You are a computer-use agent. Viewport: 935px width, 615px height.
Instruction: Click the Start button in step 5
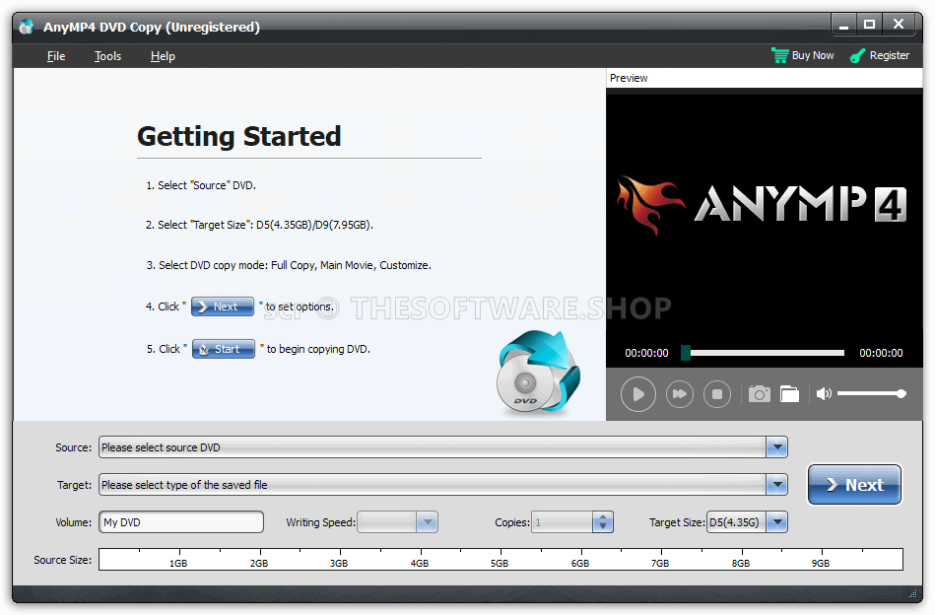coord(224,348)
